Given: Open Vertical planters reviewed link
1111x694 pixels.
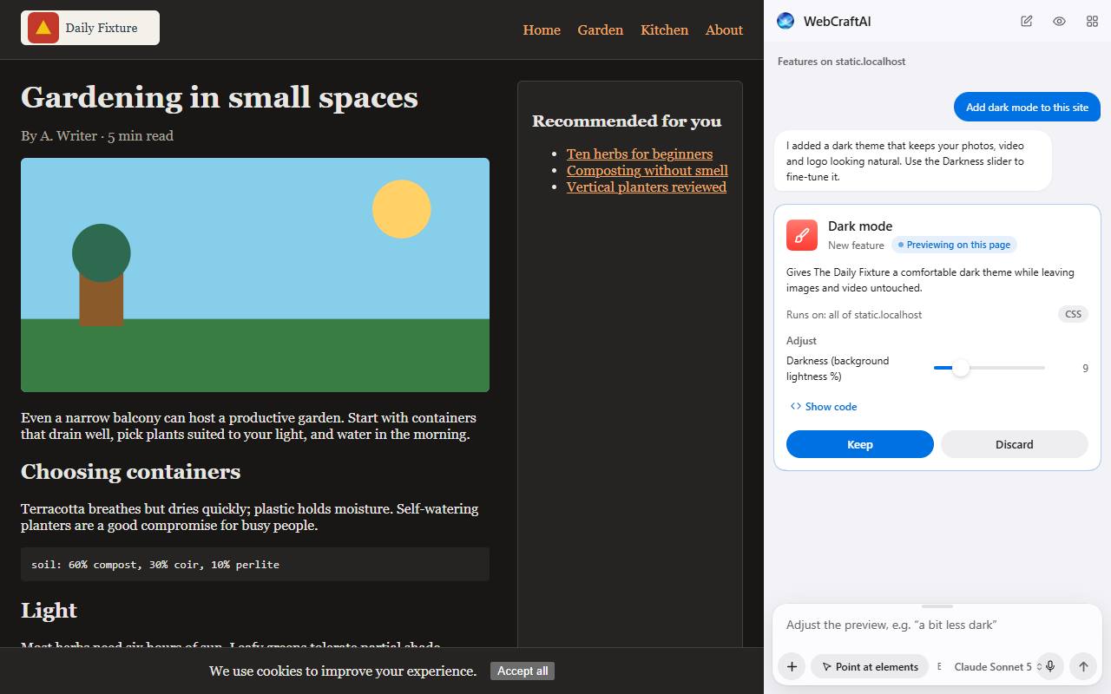Looking at the screenshot, I should tap(647, 187).
